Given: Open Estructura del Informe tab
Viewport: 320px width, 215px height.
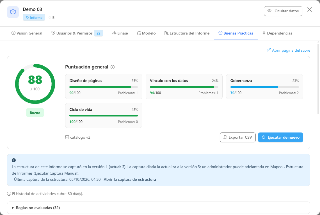Looking at the screenshot, I should click(187, 33).
